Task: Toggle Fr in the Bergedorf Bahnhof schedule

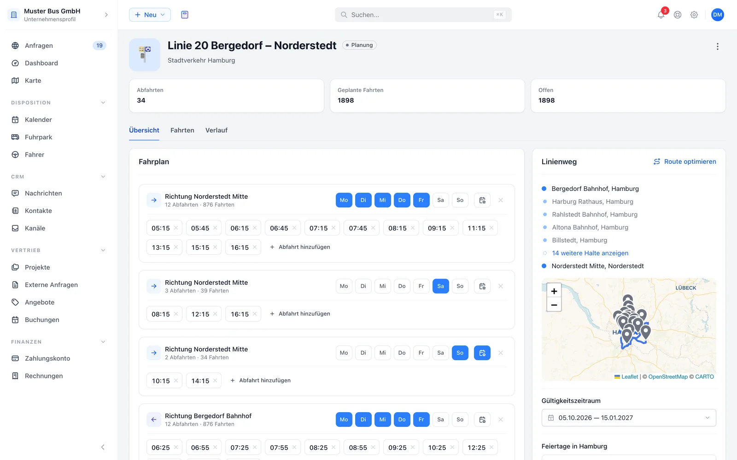Action: (x=421, y=420)
